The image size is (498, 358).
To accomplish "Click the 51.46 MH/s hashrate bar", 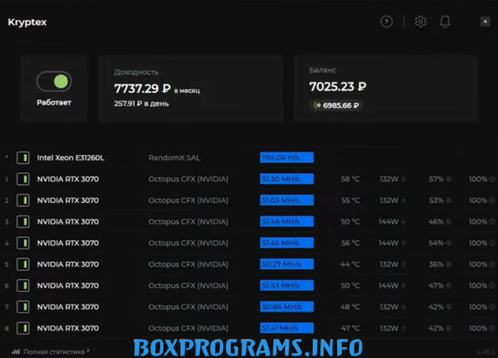I will (x=287, y=221).
